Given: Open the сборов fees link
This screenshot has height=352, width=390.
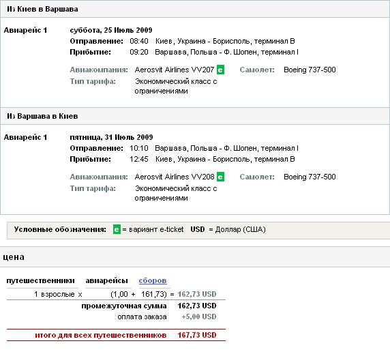Looking at the screenshot, I should (153, 280).
